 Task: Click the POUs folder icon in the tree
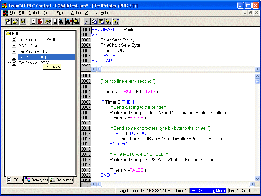[x=8, y=33]
